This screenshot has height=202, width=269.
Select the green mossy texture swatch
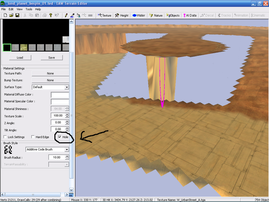(24, 47)
